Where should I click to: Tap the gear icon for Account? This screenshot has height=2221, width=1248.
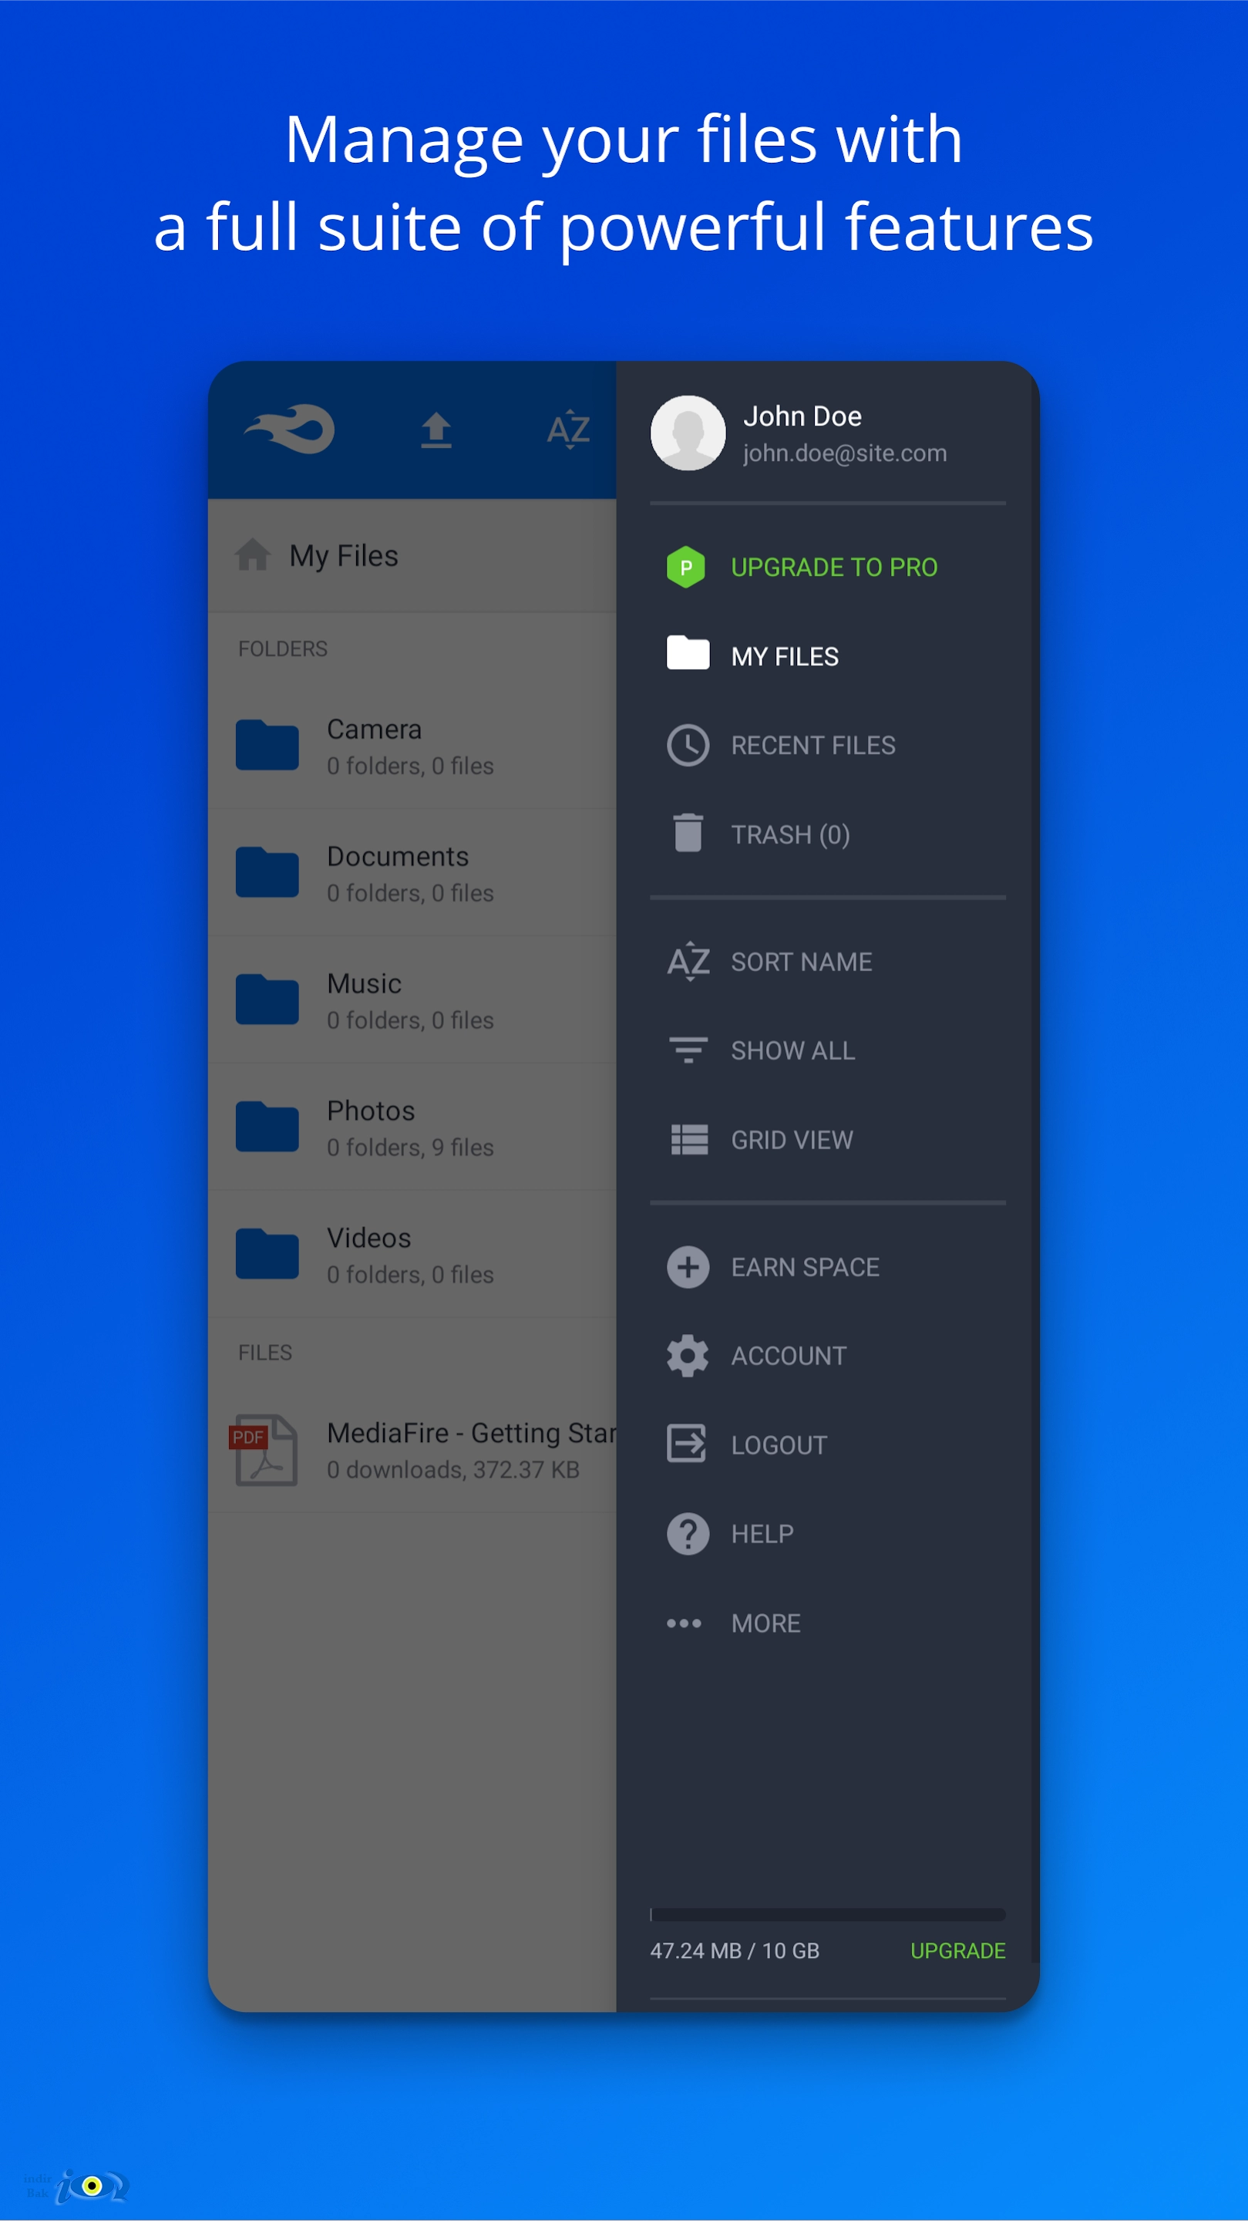pyautogui.click(x=688, y=1356)
